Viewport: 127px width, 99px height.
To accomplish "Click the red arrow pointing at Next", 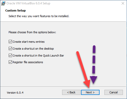I will 84,70.
